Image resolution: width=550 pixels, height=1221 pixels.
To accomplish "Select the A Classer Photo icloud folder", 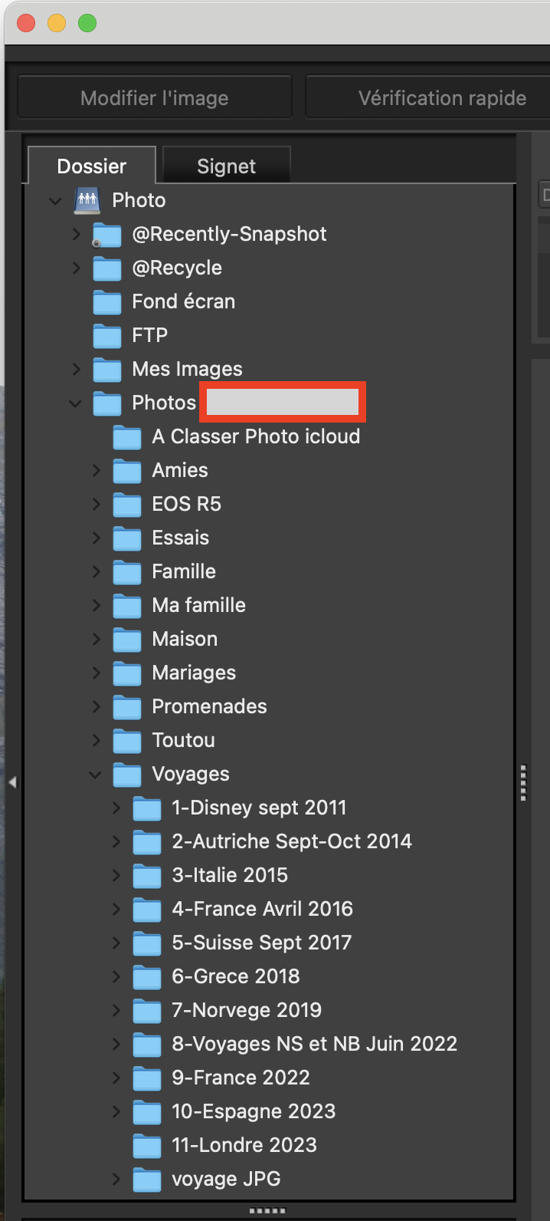I will coord(256,436).
